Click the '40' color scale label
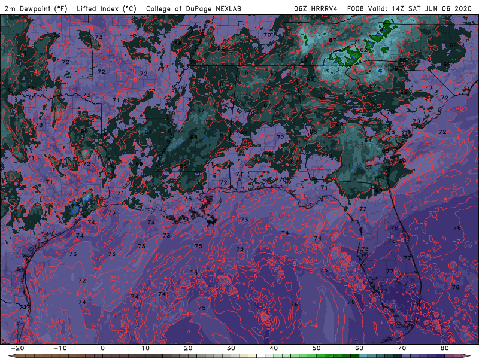This screenshot has width=479, height=359. (x=274, y=348)
